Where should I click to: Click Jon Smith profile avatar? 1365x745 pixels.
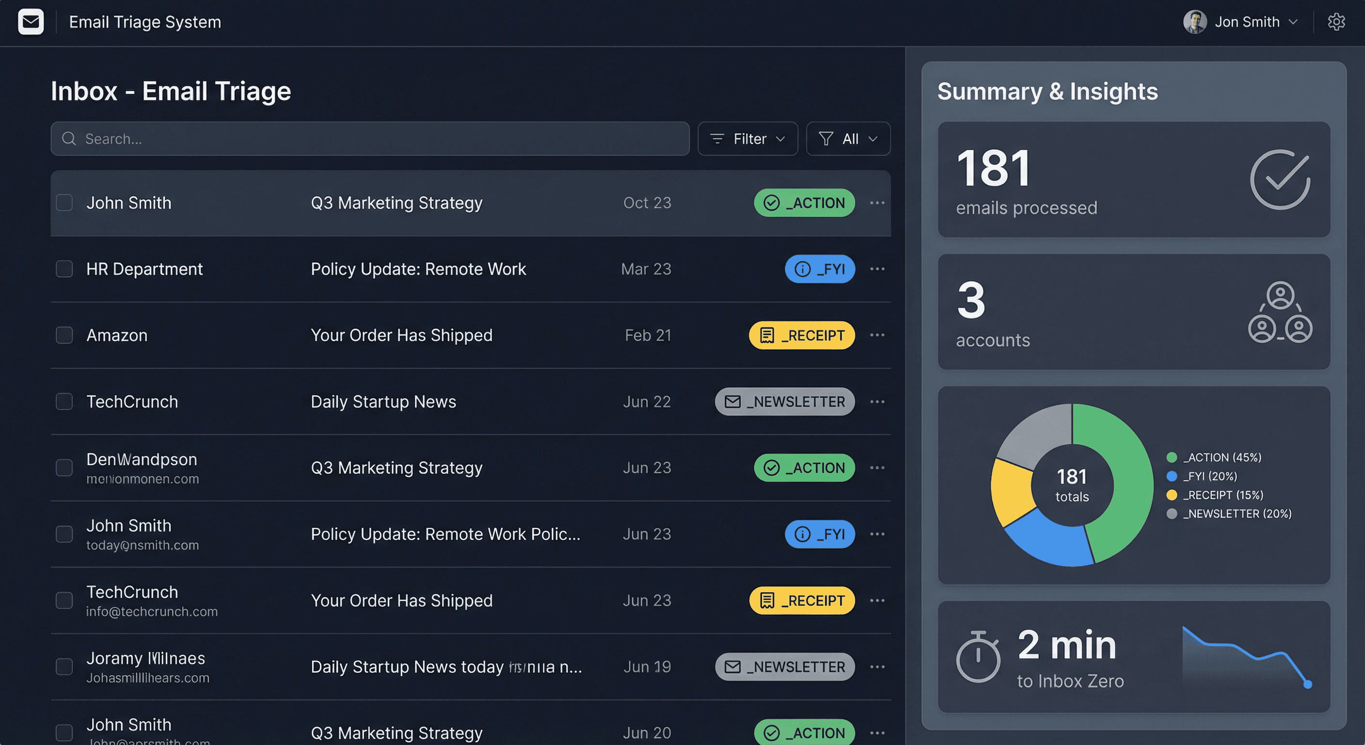[1194, 22]
